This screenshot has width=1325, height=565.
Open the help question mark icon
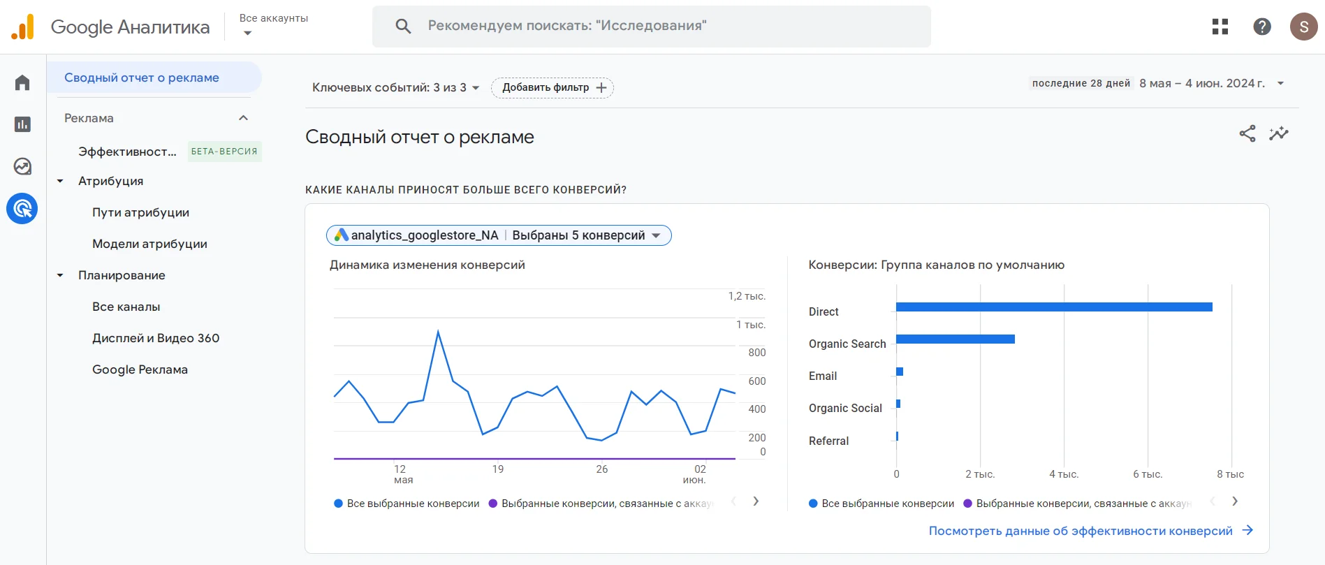point(1262,27)
